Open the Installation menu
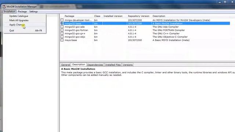This screenshot has width=235, height=132. pyautogui.click(x=10, y=11)
